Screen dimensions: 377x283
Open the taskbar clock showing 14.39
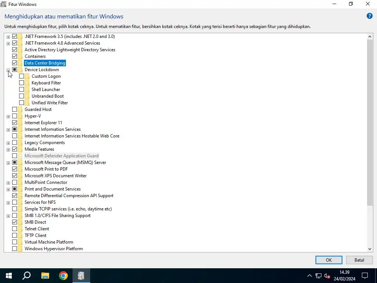(344, 276)
